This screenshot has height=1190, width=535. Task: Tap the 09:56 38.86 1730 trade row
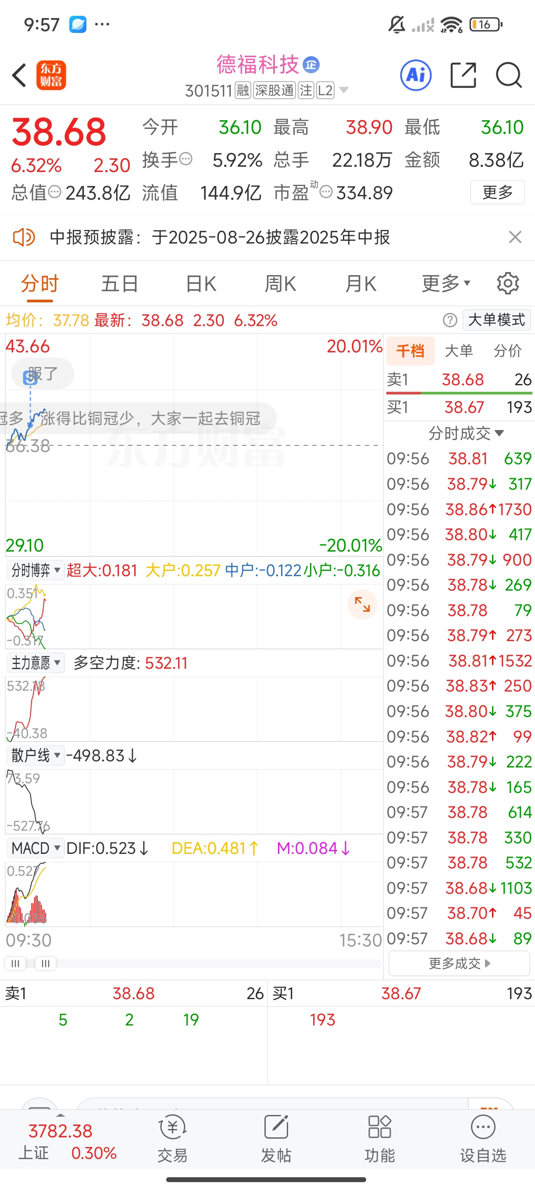(459, 509)
